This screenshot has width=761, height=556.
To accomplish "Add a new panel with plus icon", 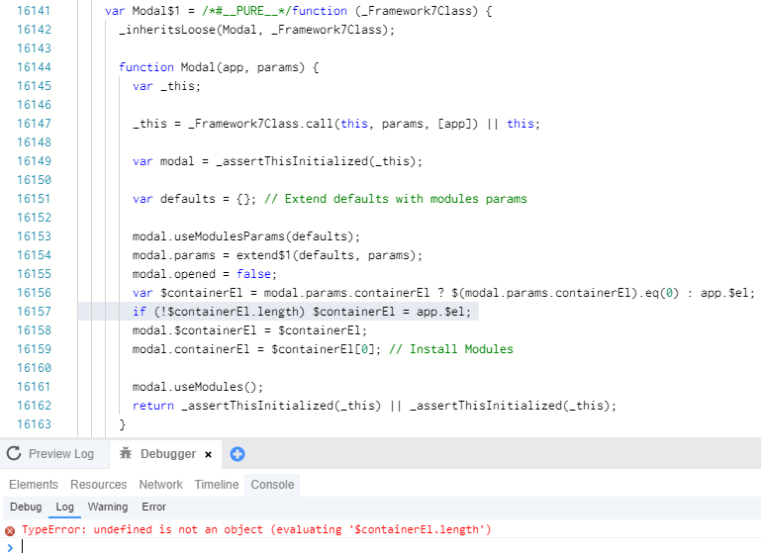I will (x=238, y=454).
